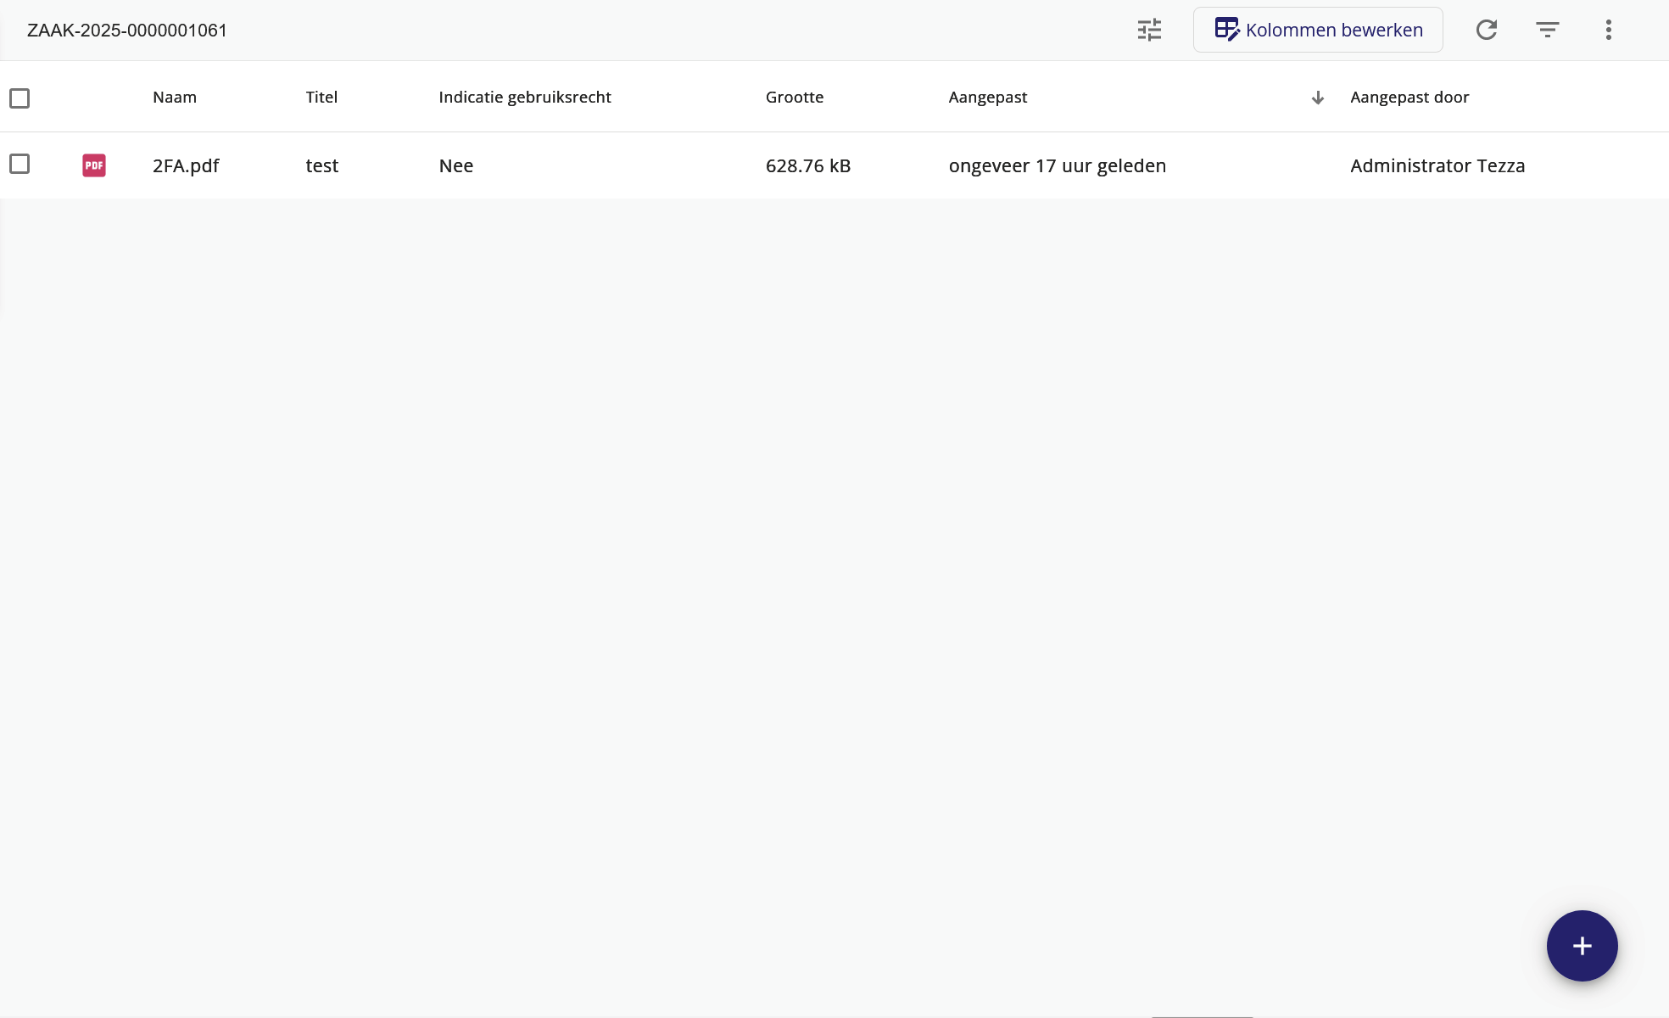1669x1018 pixels.
Task: Sort by the Naam column header
Action: tap(175, 98)
